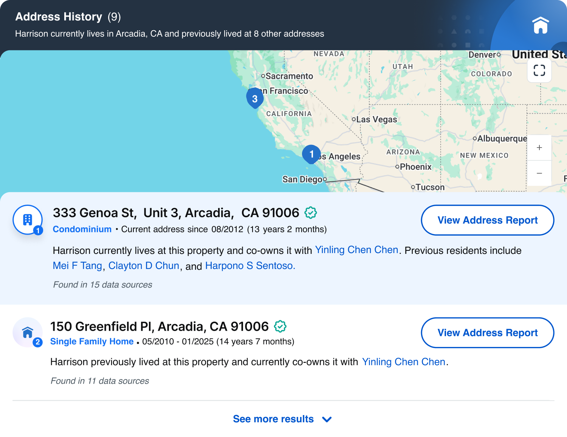This screenshot has height=437, width=567.
Task: Zoom in on the map
Action: pyautogui.click(x=539, y=148)
